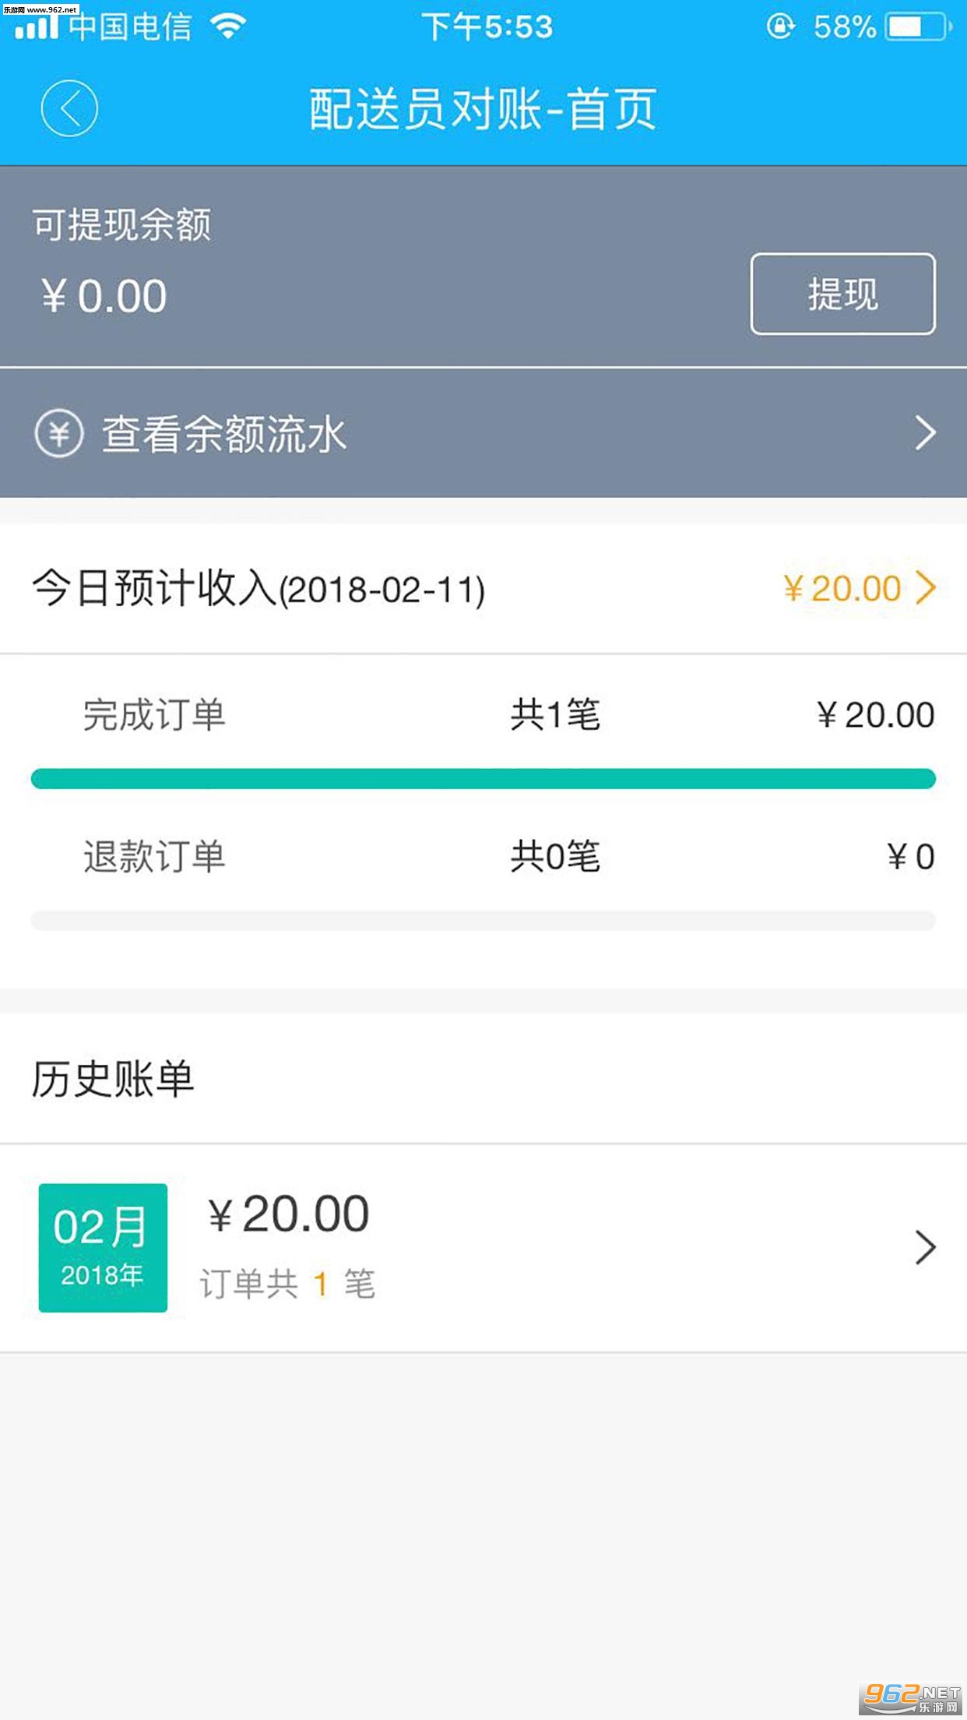Expand the 查看余额流水 chevron arrow
This screenshot has width=967, height=1720.
(925, 433)
